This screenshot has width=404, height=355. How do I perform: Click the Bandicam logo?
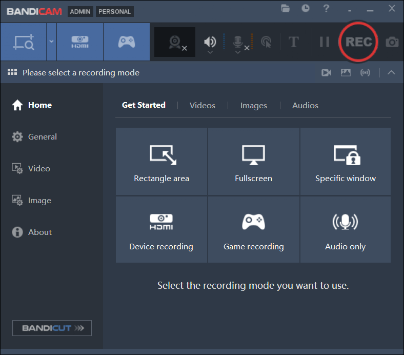pos(34,12)
